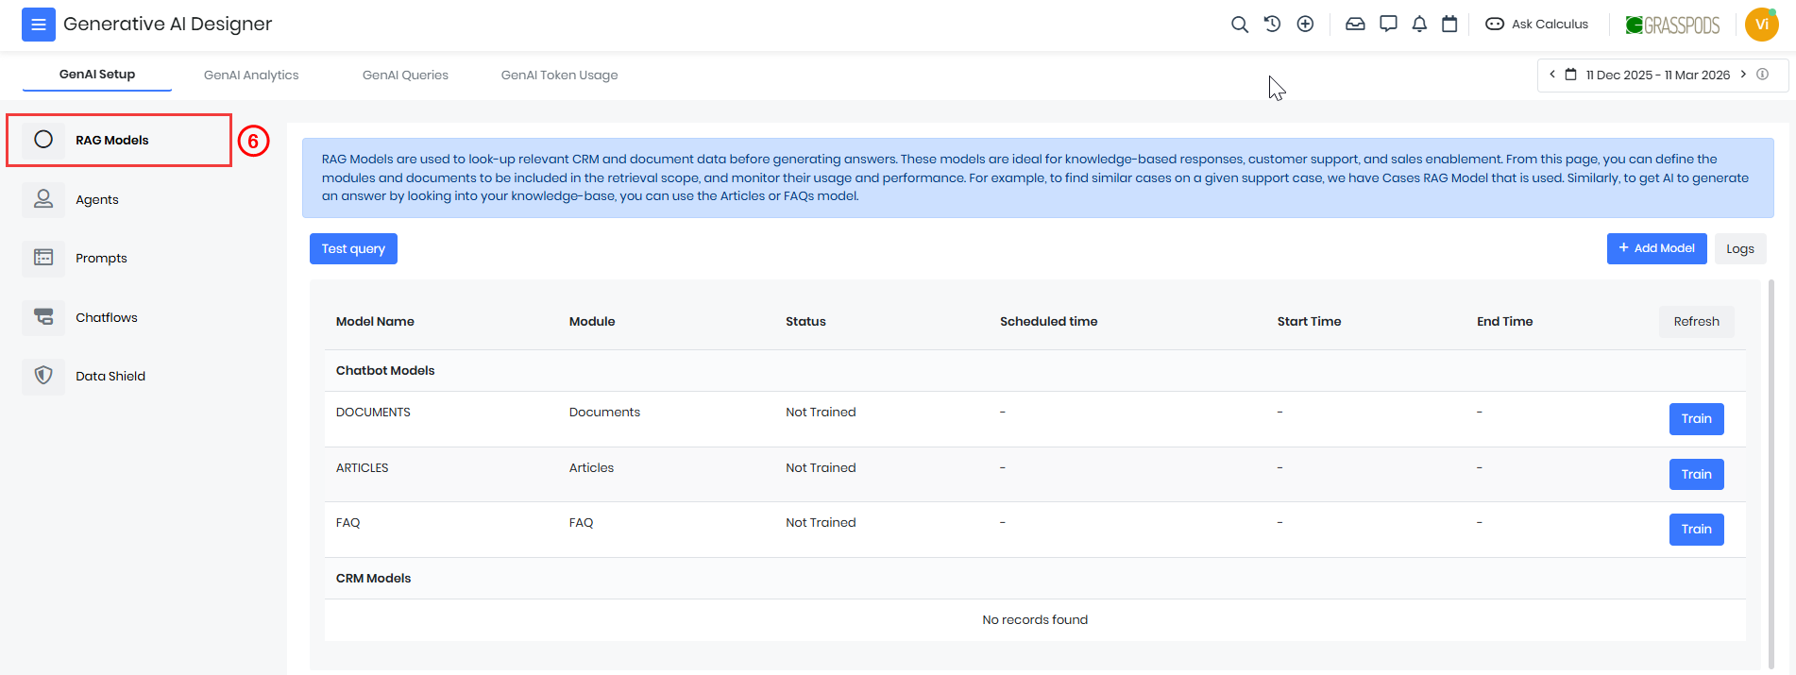Viewport: 1796px width, 675px height.
Task: Open the mail inbox icon
Action: click(x=1355, y=25)
